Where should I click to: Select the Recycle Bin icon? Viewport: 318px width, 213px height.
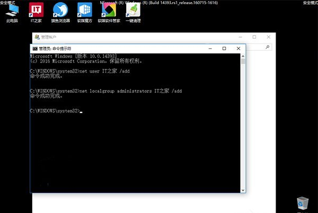click(303, 203)
